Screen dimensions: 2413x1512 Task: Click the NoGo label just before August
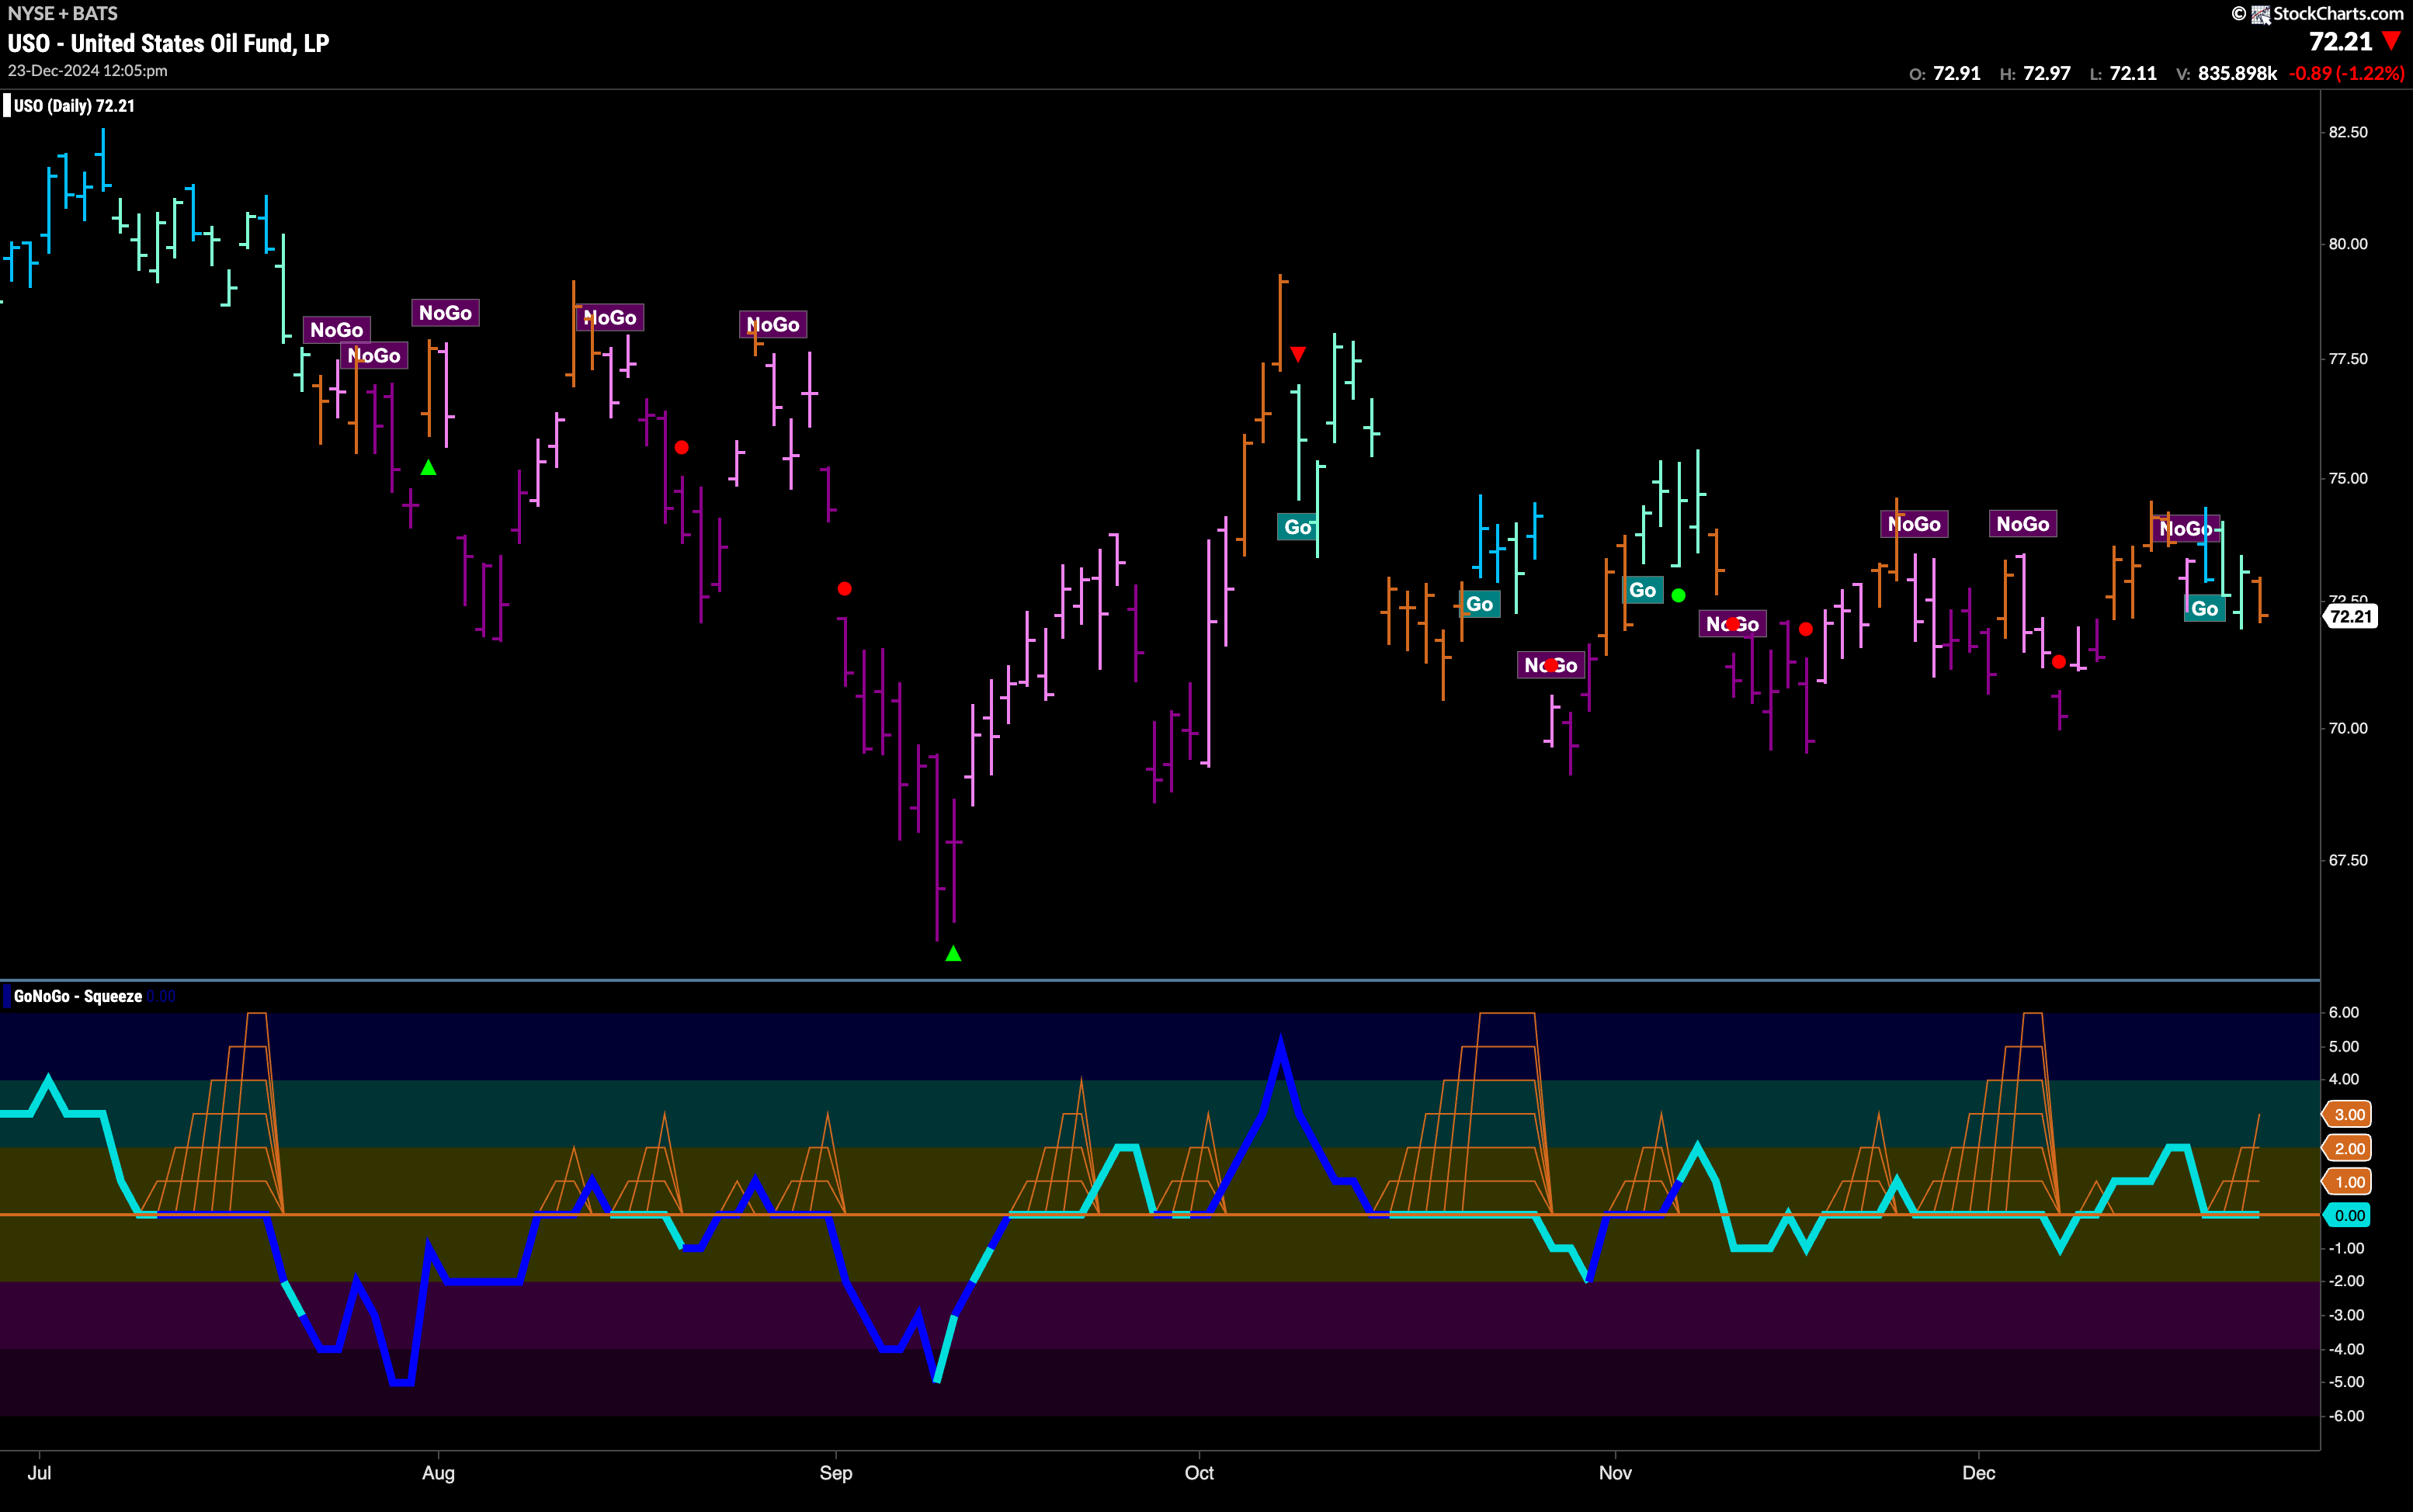445,313
